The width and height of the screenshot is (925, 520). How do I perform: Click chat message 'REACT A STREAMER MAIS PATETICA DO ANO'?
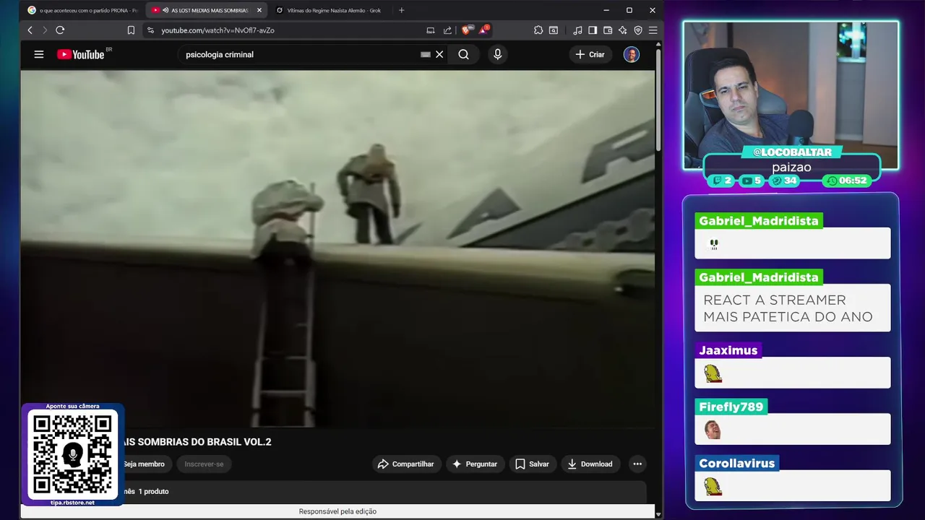[x=792, y=308]
